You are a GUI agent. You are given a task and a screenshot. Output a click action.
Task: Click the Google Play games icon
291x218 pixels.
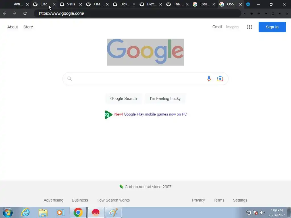point(108,114)
